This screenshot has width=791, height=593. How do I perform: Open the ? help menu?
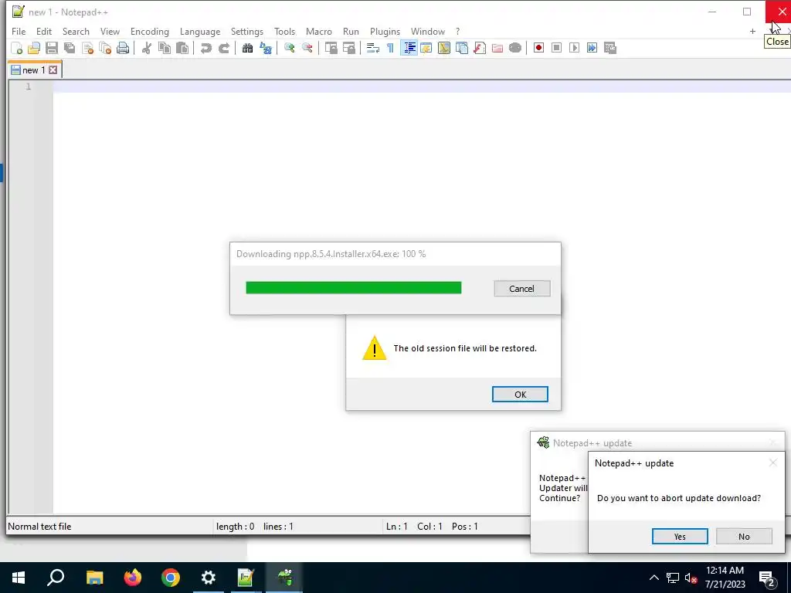(x=457, y=31)
